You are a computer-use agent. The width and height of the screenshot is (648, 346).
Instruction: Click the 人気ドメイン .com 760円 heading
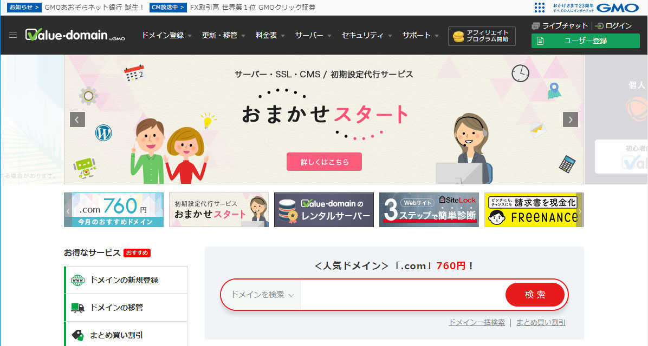click(x=394, y=266)
